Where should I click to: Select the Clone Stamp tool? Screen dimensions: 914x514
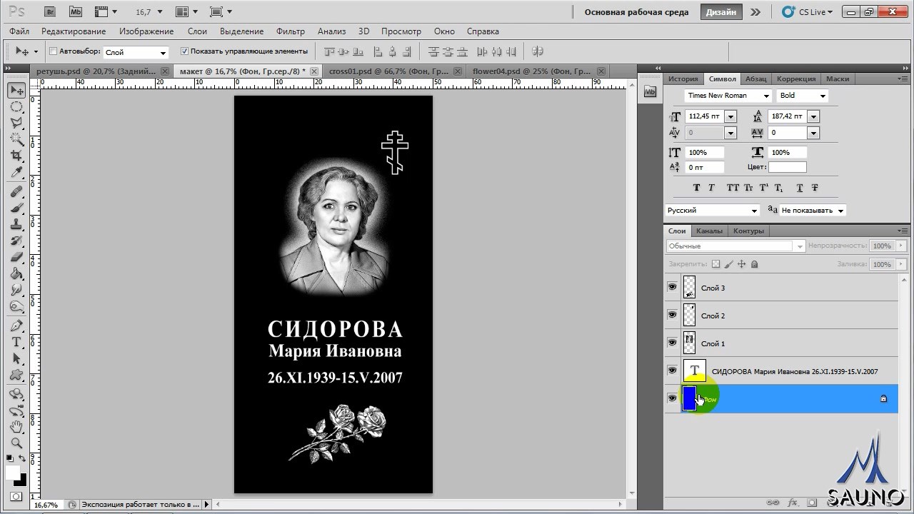16,225
